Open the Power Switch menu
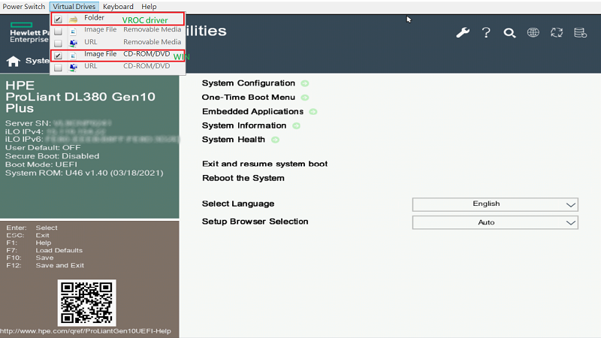Screen dimensions: 601x338 pyautogui.click(x=24, y=6)
